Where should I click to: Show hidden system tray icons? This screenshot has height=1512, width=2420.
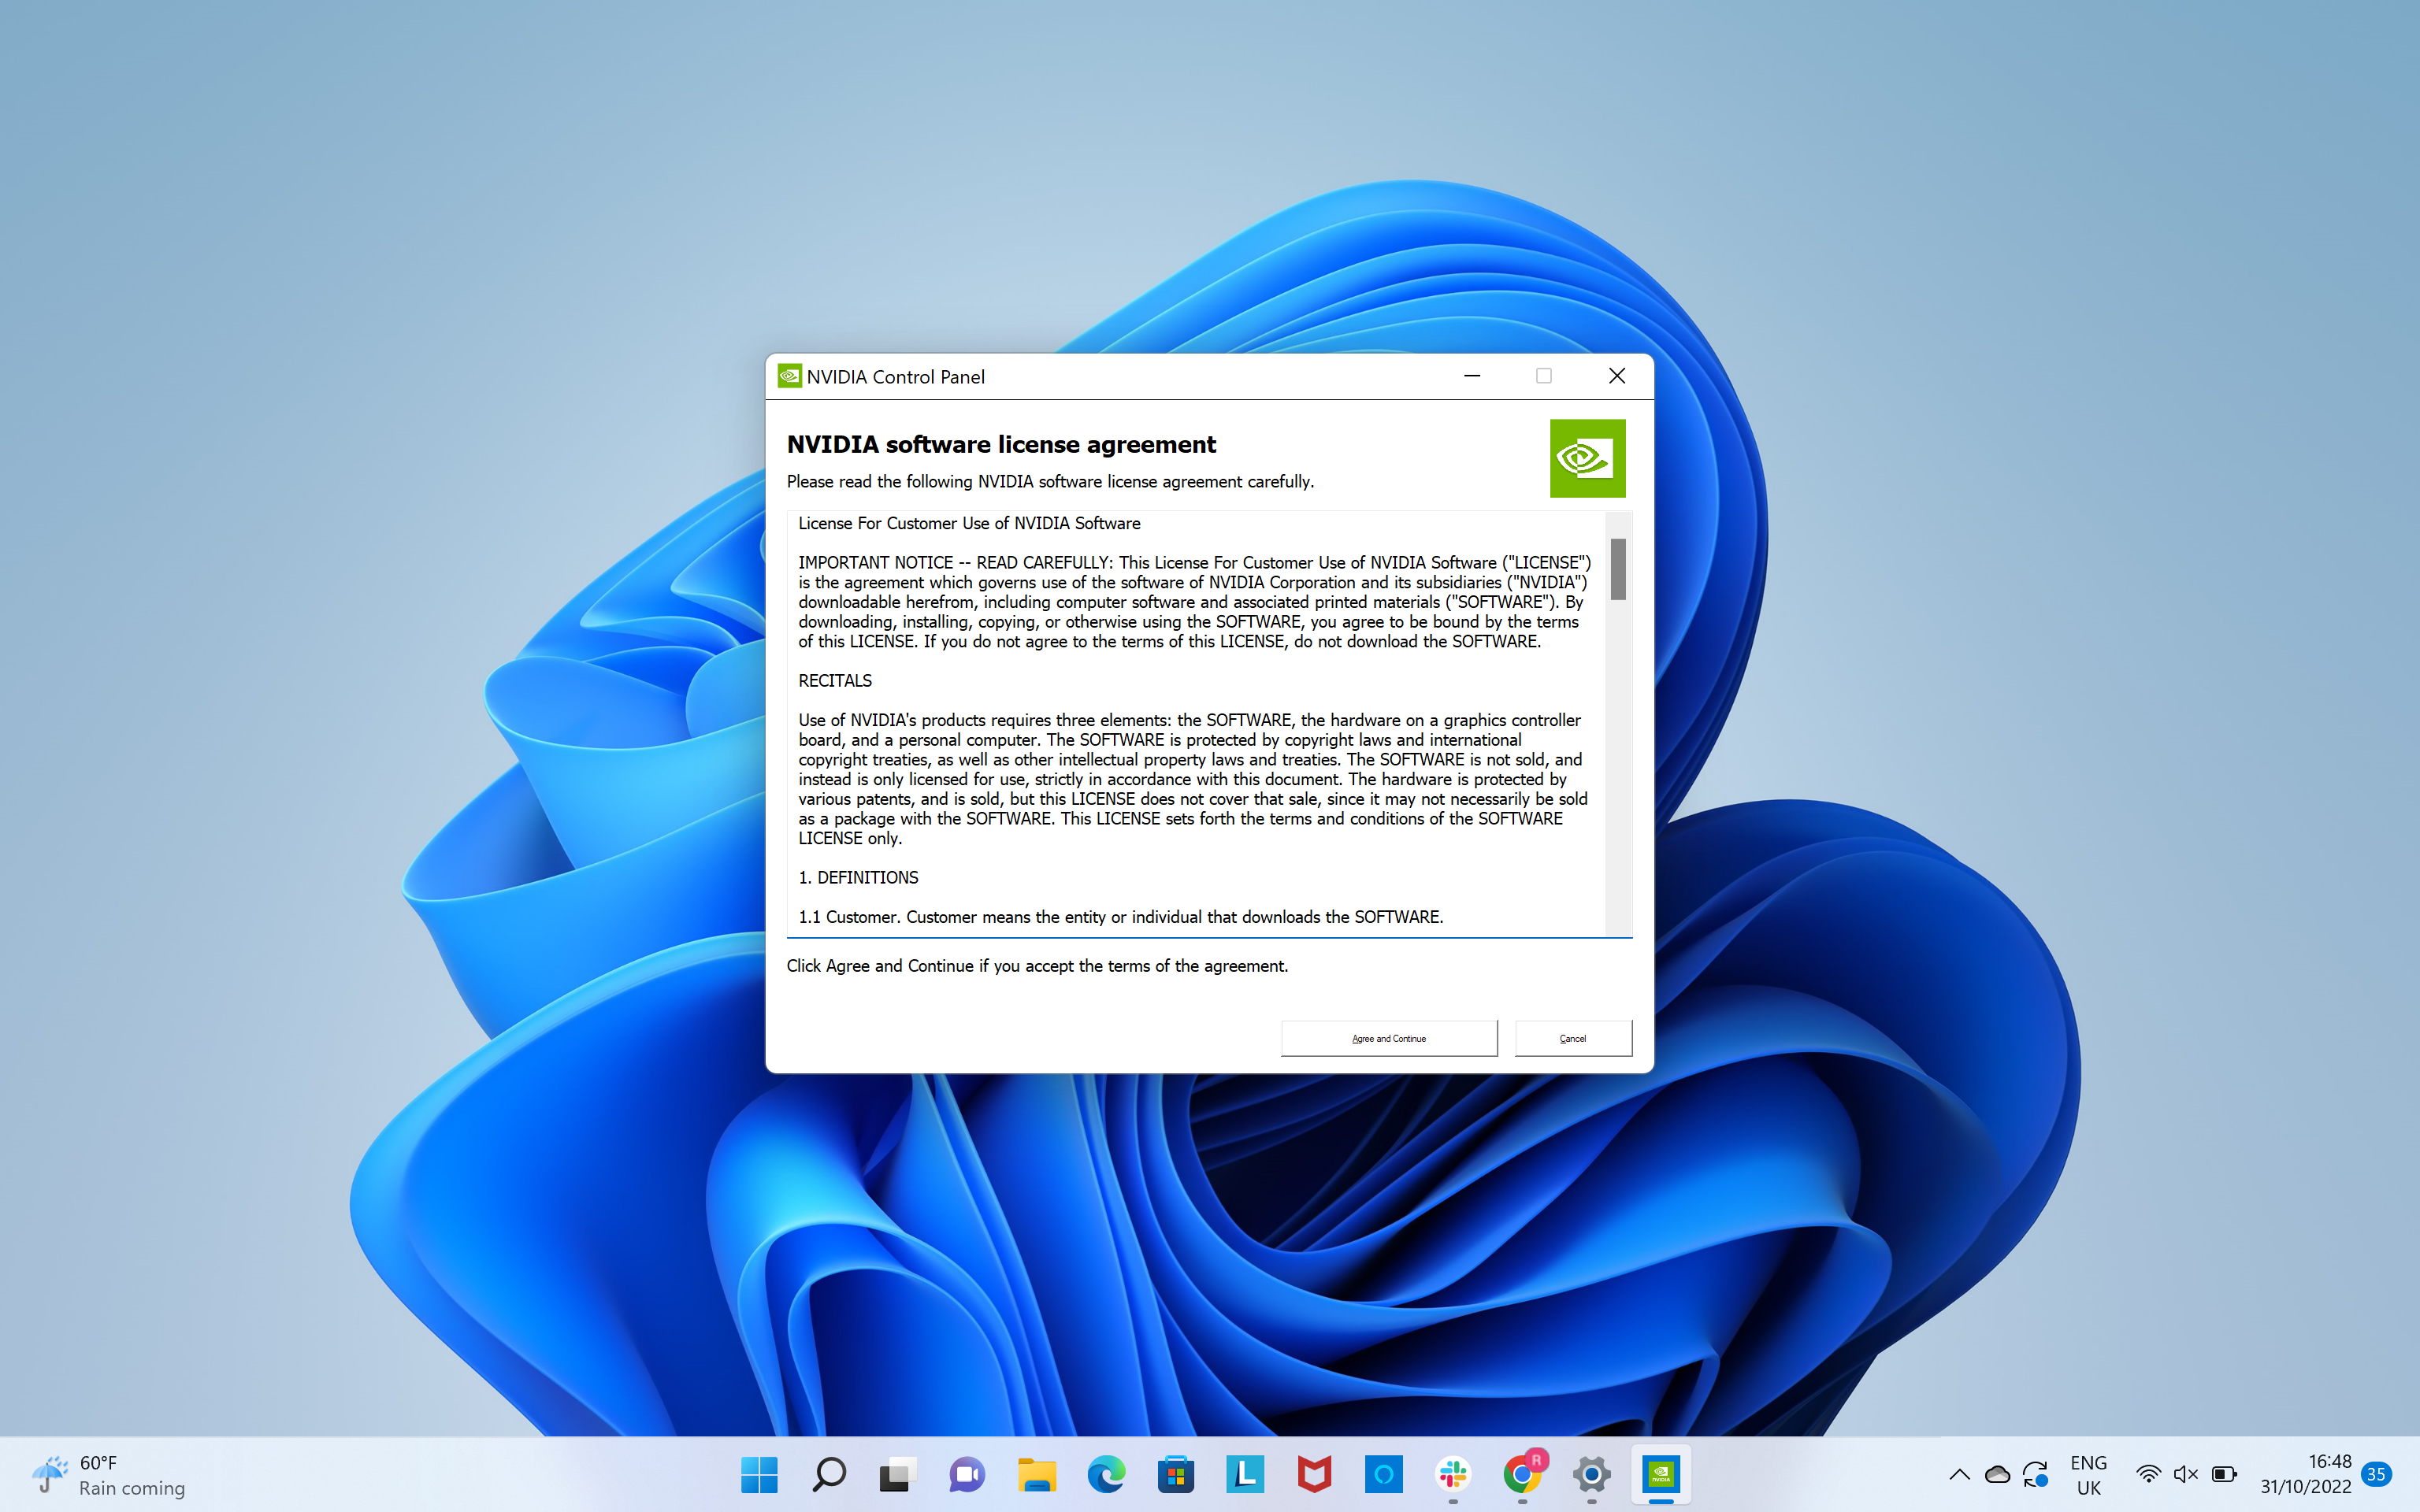click(1960, 1474)
